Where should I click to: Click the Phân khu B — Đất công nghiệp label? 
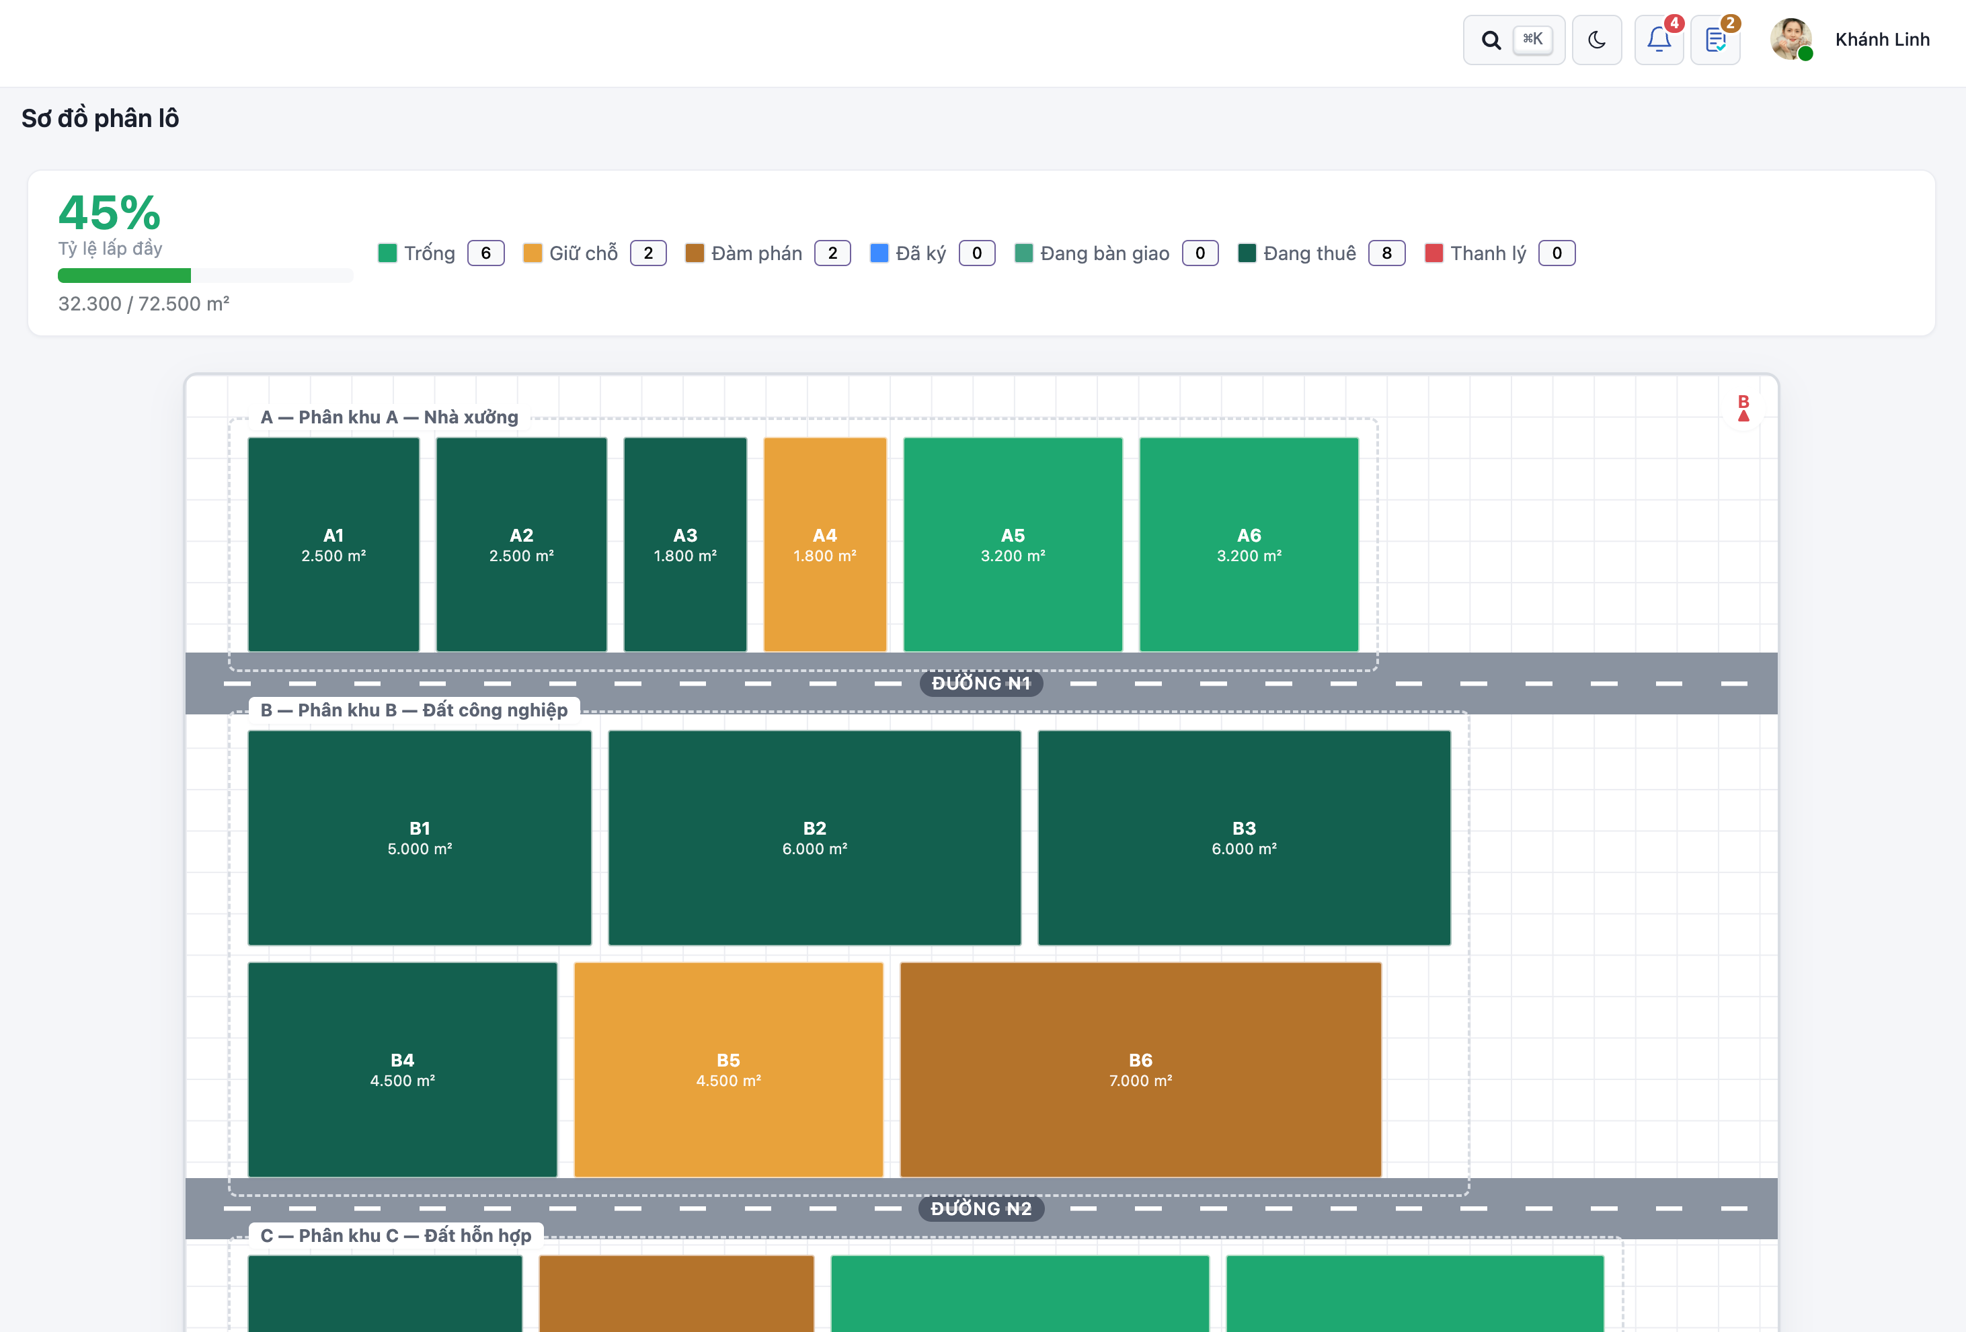(x=414, y=710)
